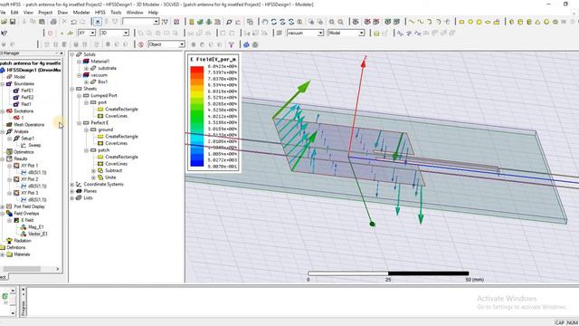The height and width of the screenshot is (326, 579).
Task: Select the Draw Rectangle tool
Action: coord(461,22)
